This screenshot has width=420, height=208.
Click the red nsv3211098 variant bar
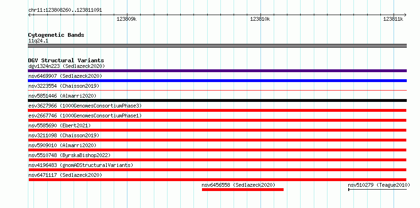pyautogui.click(x=217, y=140)
